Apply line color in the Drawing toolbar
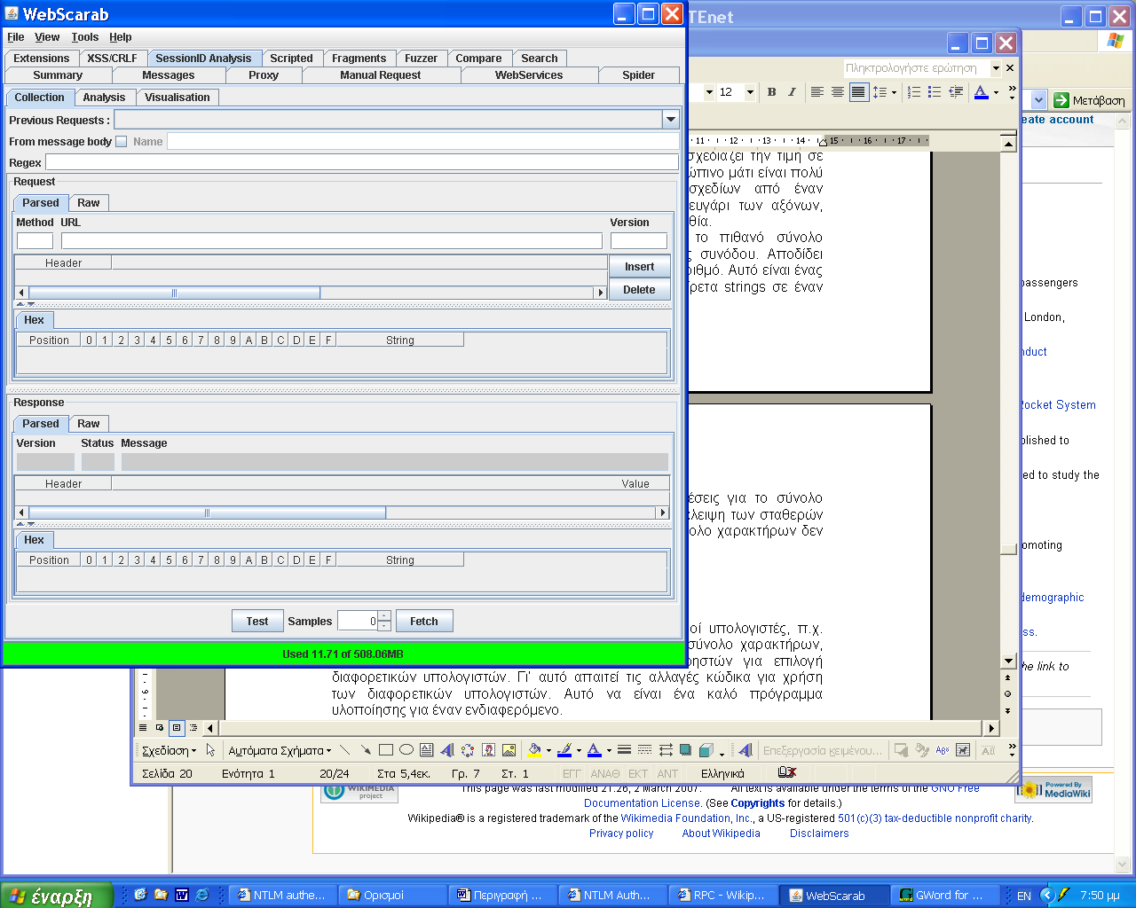Image resolution: width=1136 pixels, height=908 pixels. click(x=564, y=750)
